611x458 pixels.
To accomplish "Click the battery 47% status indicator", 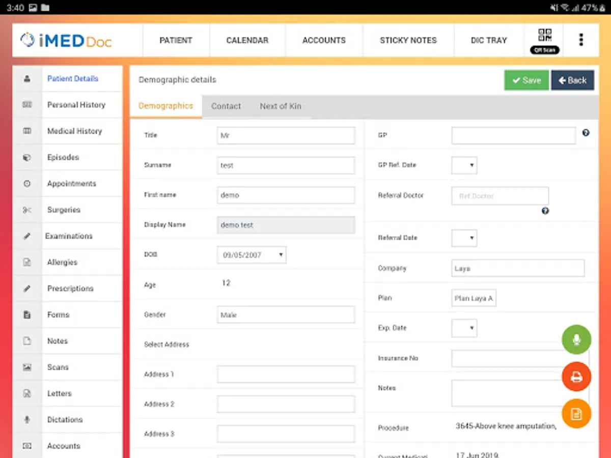I will coord(593,8).
